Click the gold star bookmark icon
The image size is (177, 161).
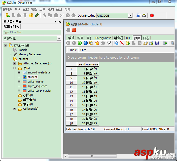pos(97,43)
